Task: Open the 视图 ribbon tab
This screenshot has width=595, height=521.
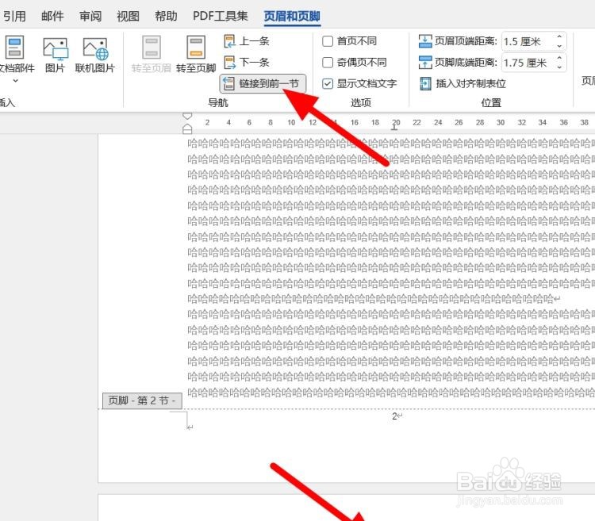Action: pyautogui.click(x=128, y=17)
